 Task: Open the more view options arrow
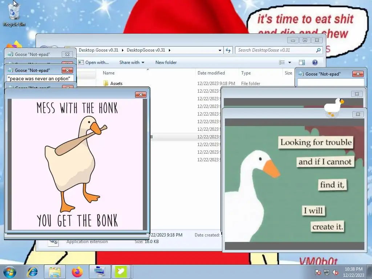click(290, 62)
